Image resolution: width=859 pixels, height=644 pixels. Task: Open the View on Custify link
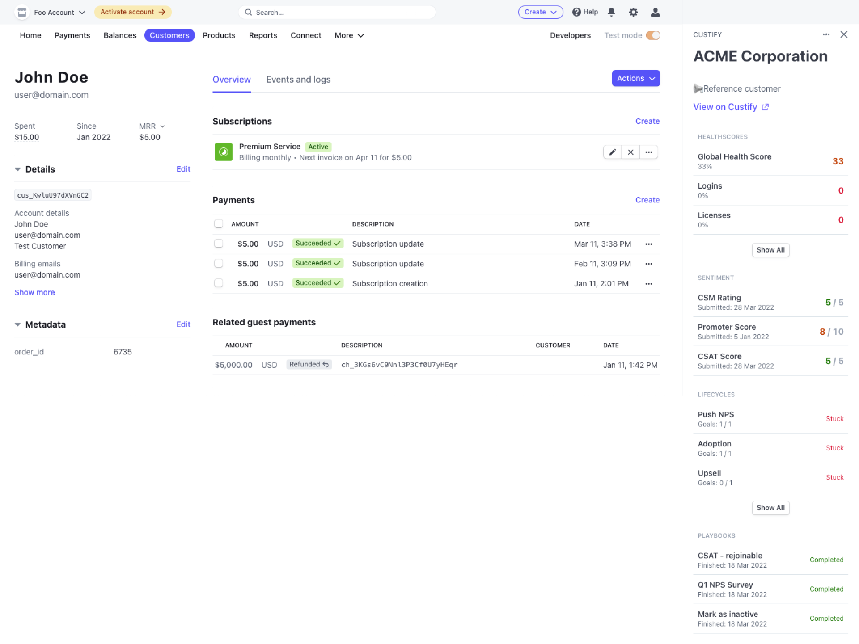click(x=725, y=107)
